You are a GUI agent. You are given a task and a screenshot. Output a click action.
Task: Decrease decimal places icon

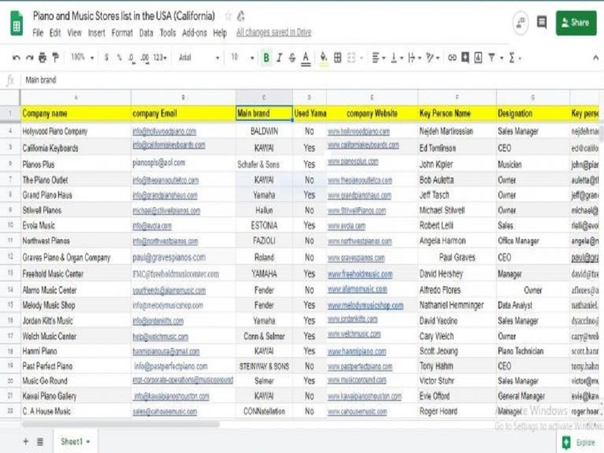(132, 58)
